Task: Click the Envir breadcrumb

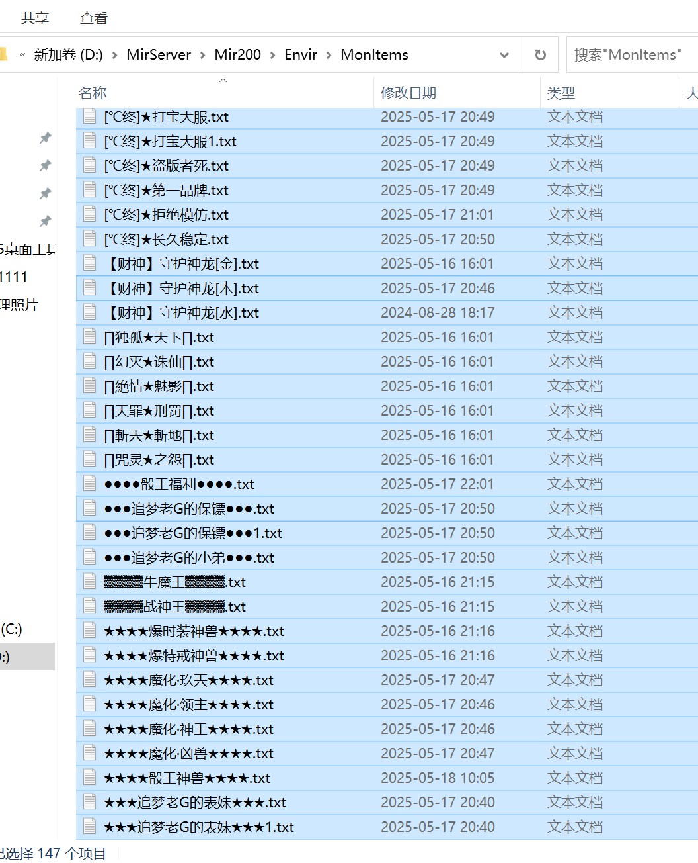Action: [301, 55]
